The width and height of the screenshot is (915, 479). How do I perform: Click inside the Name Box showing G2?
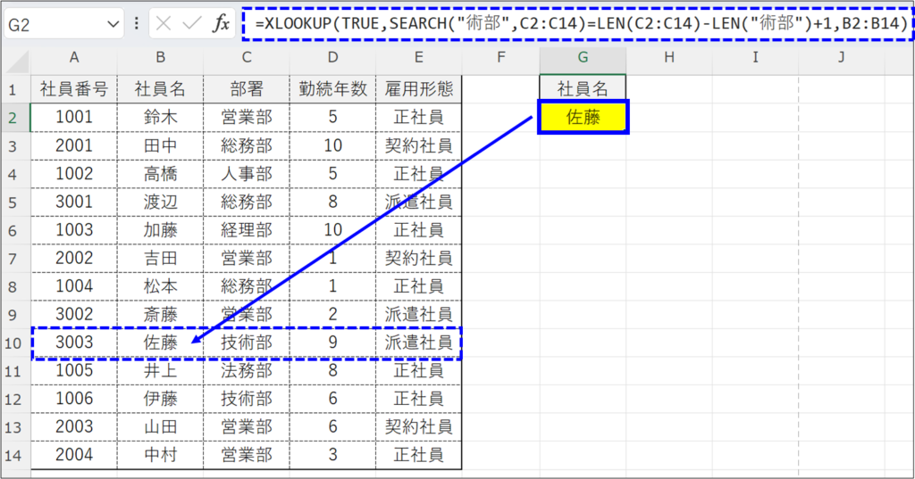[x=54, y=24]
